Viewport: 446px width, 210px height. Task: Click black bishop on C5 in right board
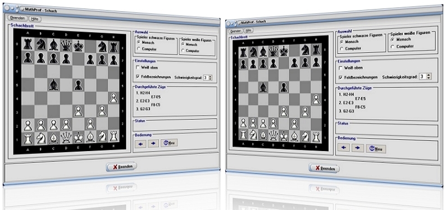263,87
